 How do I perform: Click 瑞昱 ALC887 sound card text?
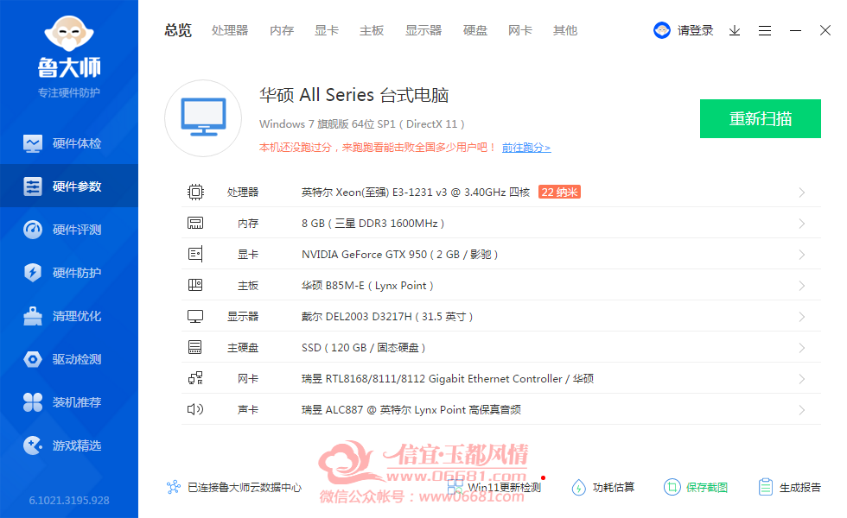pyautogui.click(x=411, y=409)
